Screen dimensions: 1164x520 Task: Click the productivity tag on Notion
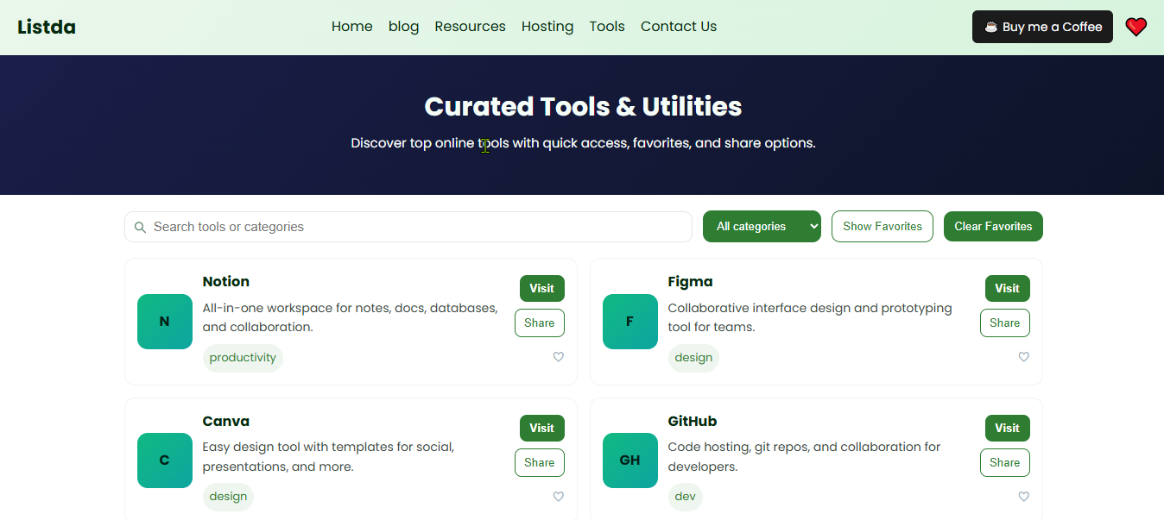(x=243, y=358)
